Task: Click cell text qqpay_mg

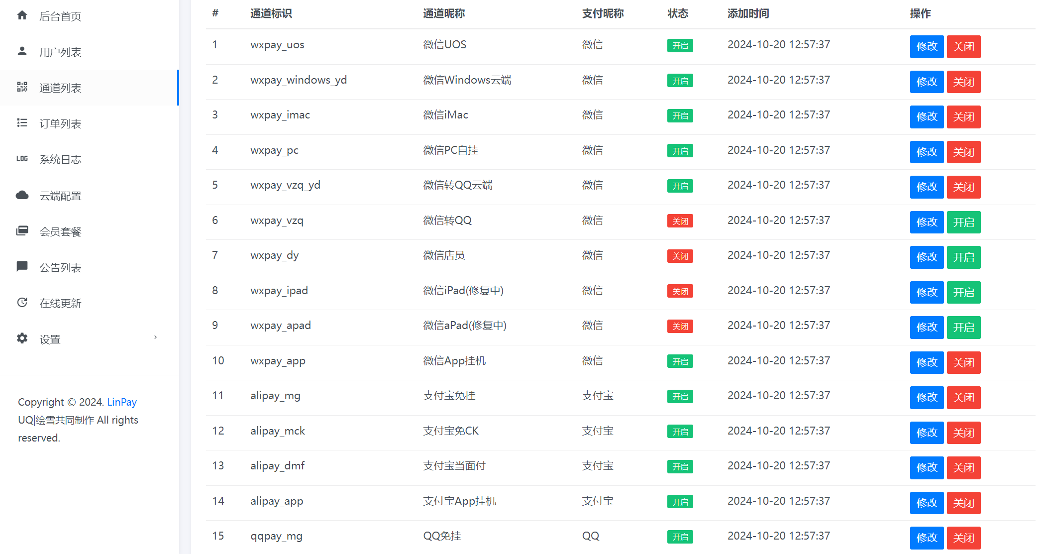Action: [276, 536]
